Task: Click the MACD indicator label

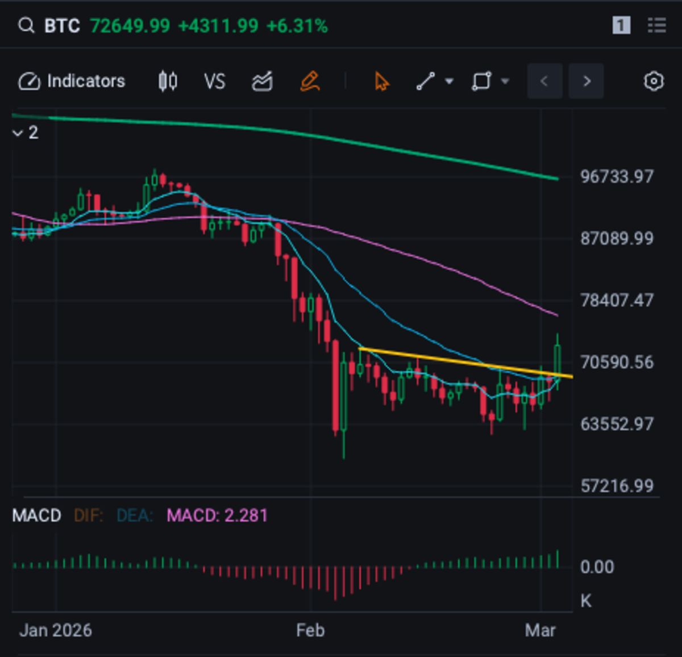Action: point(37,515)
